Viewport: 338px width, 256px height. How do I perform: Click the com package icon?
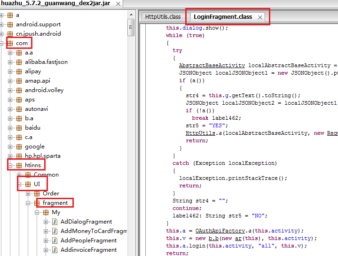(10, 43)
